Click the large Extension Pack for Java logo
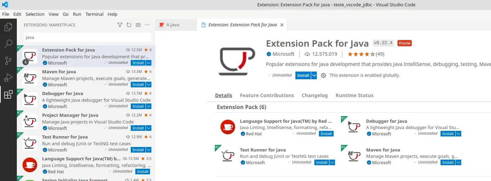 (237, 61)
